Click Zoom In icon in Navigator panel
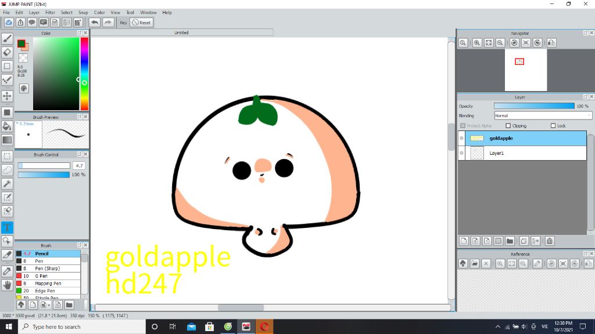The image size is (595, 334). coord(477,43)
